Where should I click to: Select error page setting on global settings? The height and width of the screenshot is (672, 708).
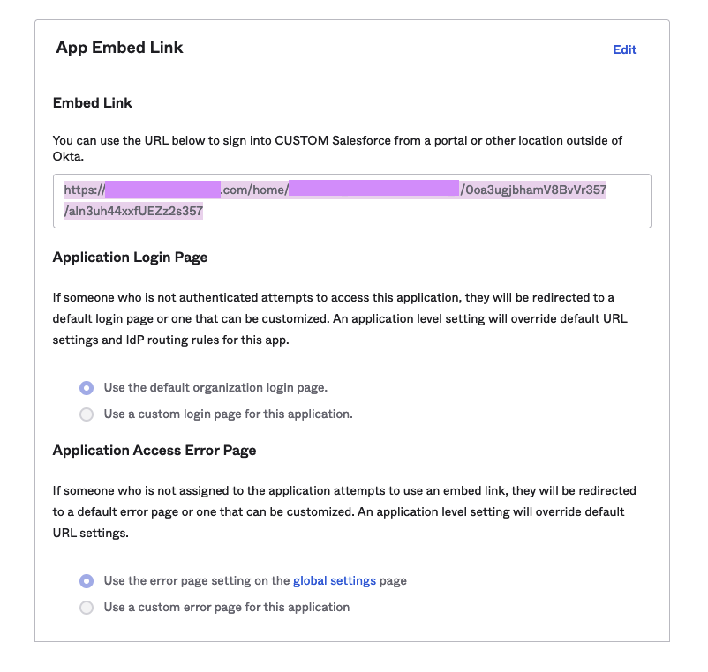coord(86,581)
